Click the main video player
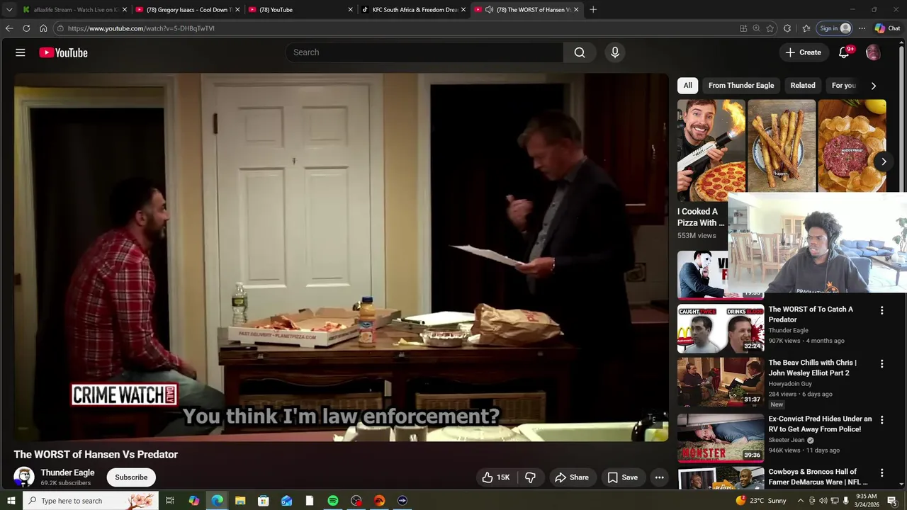 tap(341, 257)
